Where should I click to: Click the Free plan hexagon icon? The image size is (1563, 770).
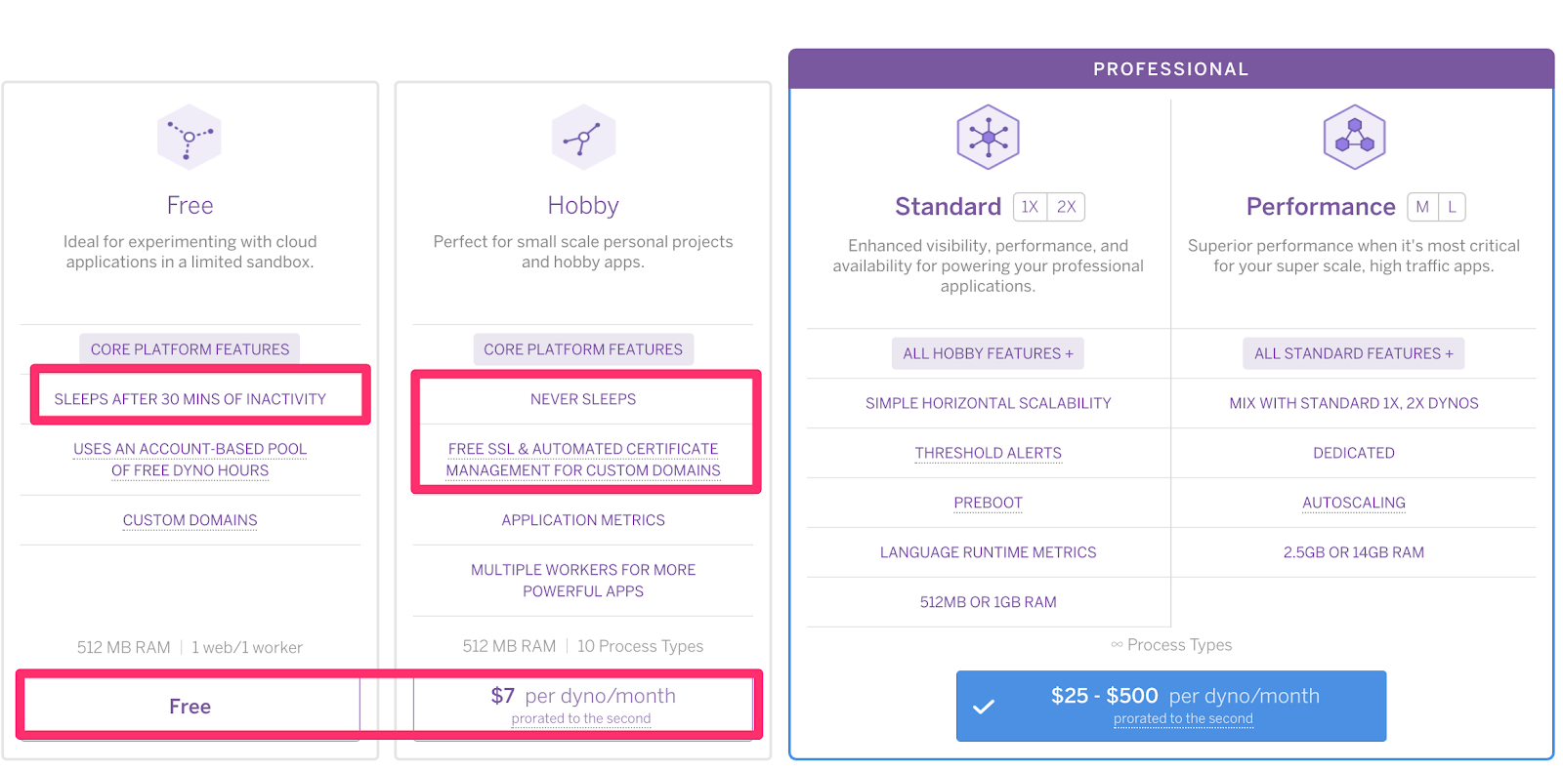coord(190,138)
